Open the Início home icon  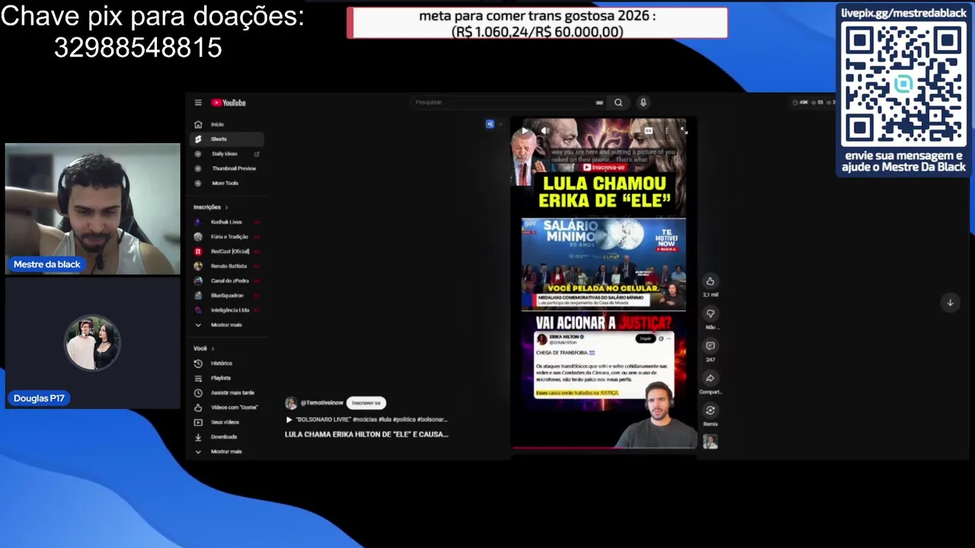click(x=198, y=124)
